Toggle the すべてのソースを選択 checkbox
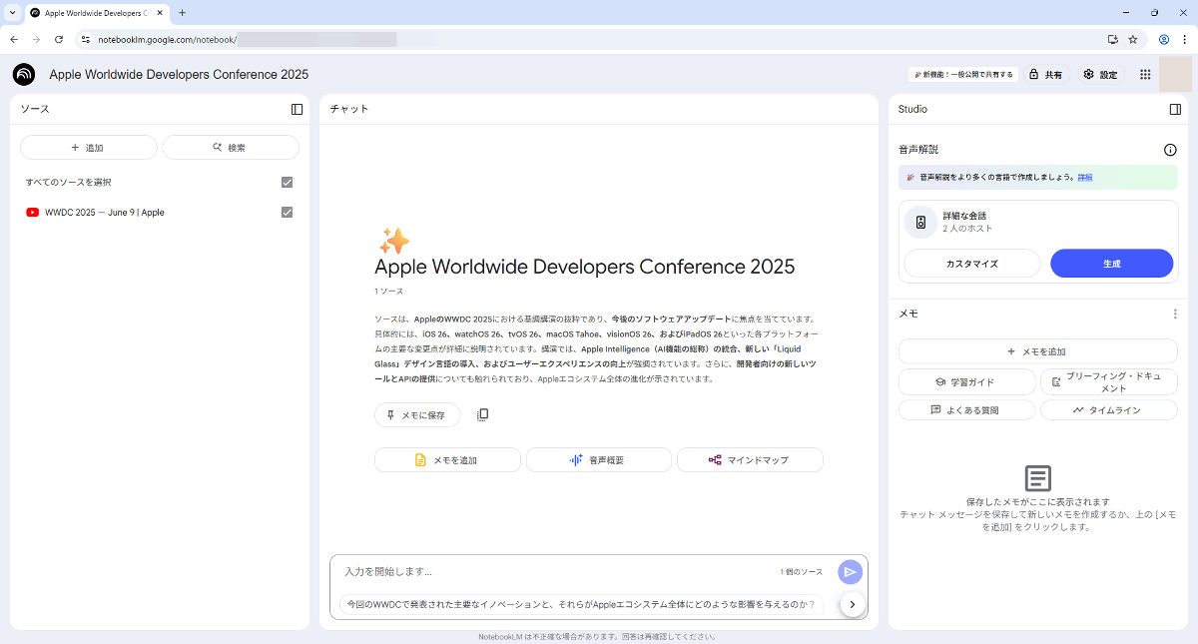 coord(288,183)
